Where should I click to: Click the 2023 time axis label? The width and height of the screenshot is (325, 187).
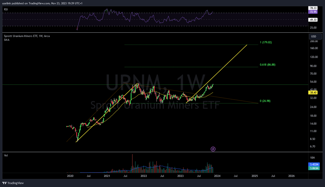(180, 176)
